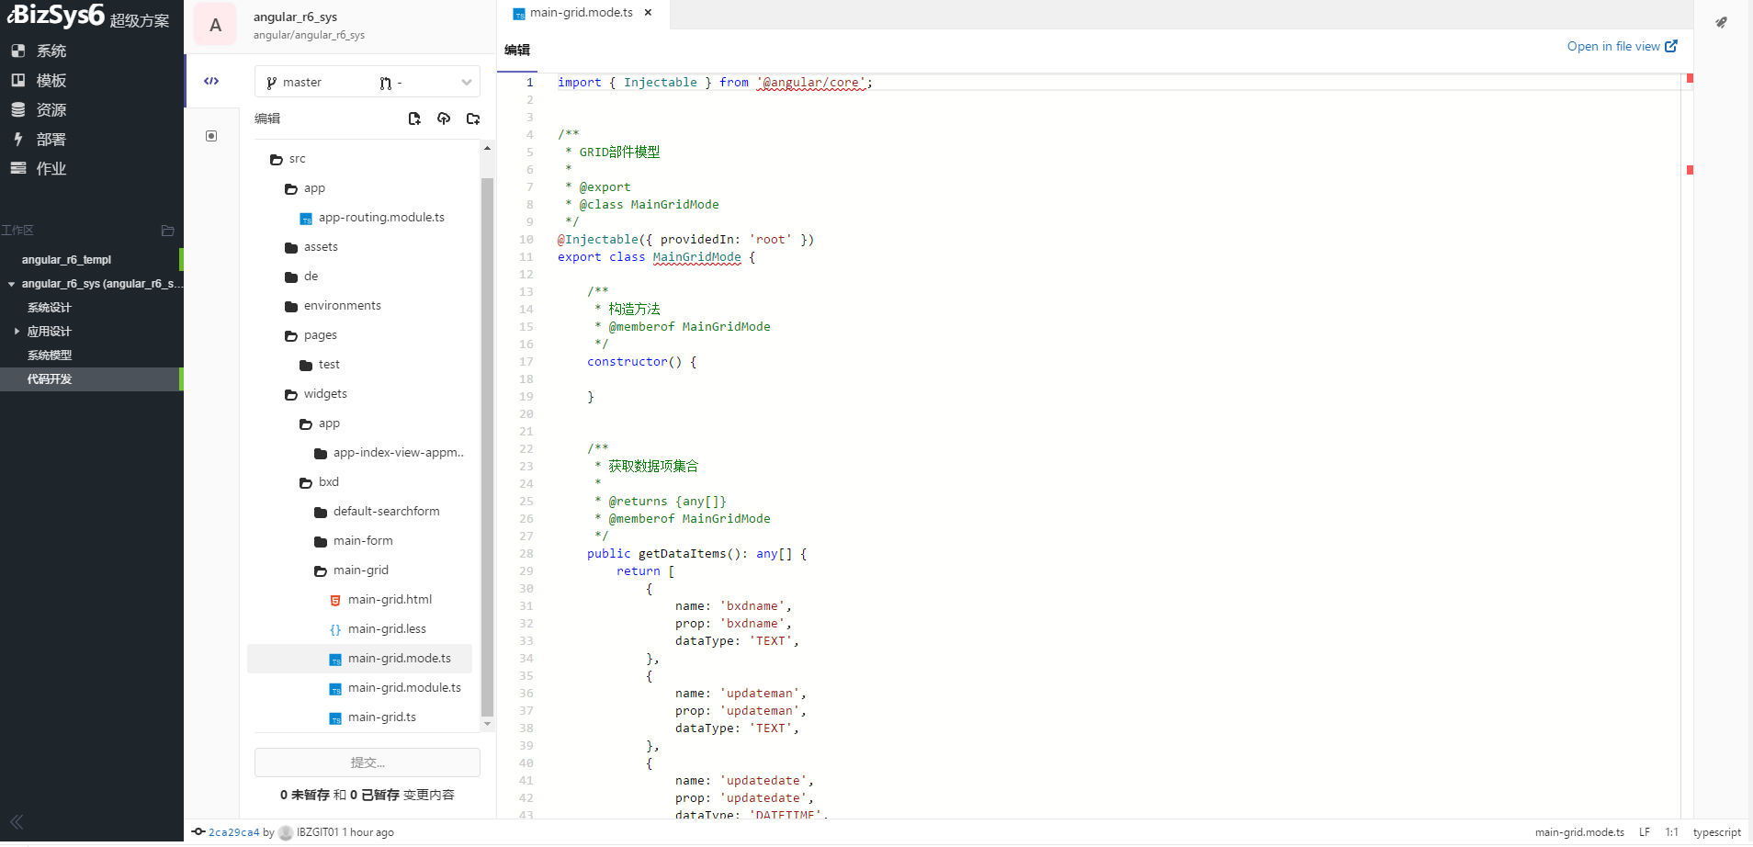Click the typescript language label in status bar

pyautogui.click(x=1716, y=833)
